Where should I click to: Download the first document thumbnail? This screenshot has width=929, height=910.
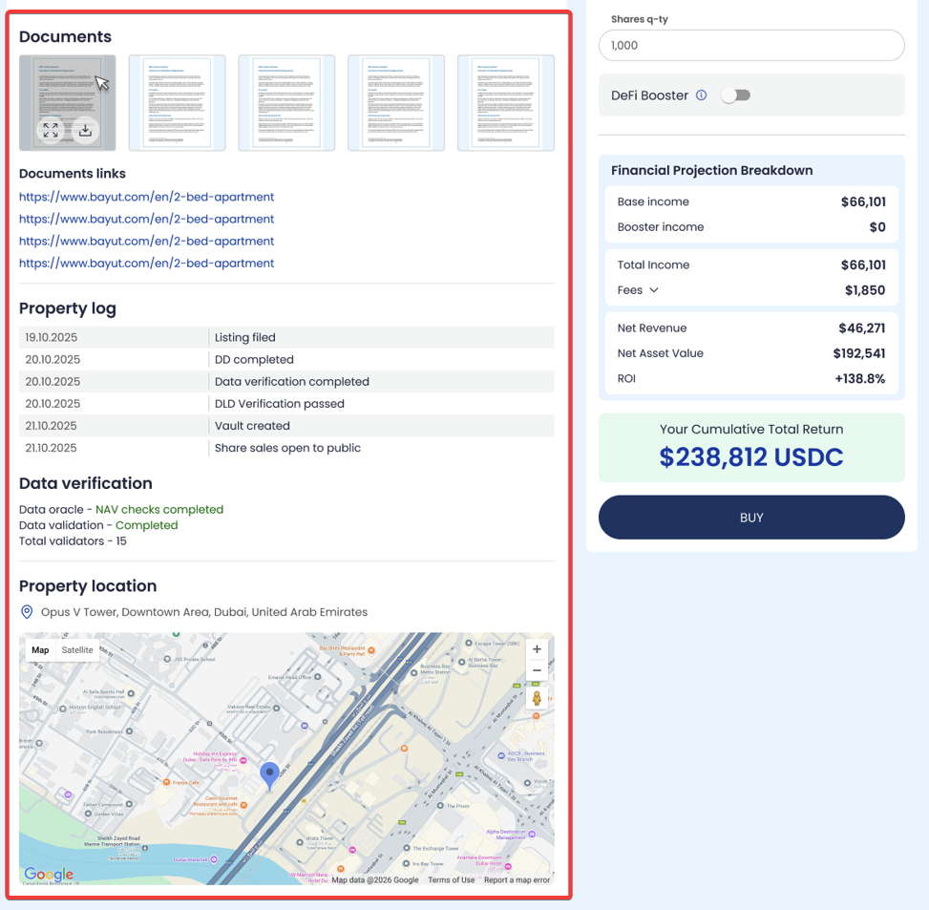click(85, 131)
